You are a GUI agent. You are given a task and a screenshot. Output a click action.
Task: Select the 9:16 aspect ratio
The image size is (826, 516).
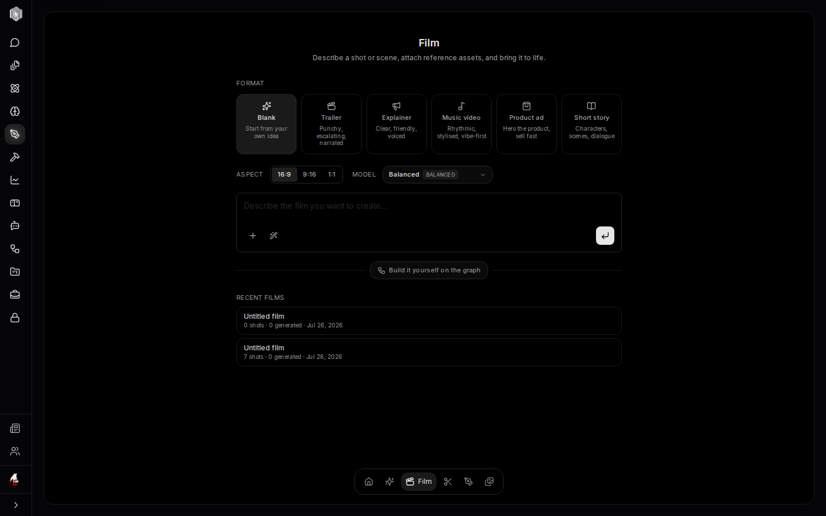(310, 175)
